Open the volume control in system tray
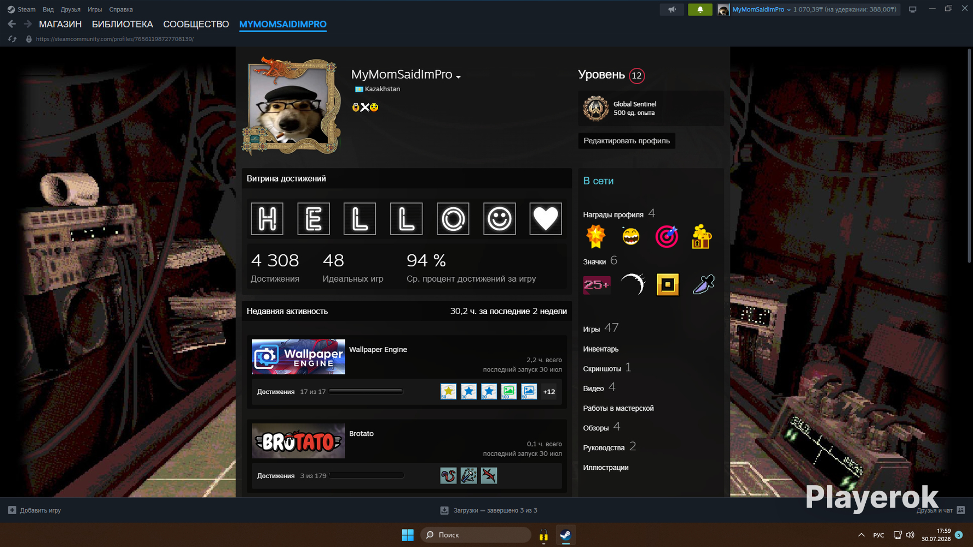The height and width of the screenshot is (547, 973). pyautogui.click(x=910, y=535)
